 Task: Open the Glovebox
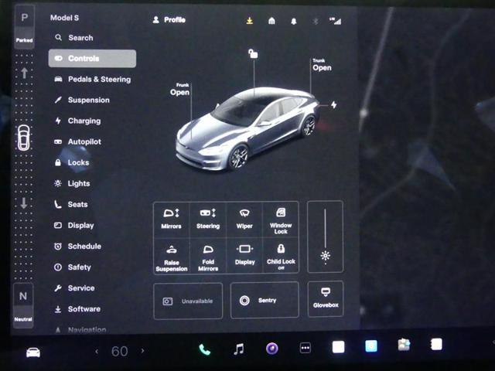(326, 298)
